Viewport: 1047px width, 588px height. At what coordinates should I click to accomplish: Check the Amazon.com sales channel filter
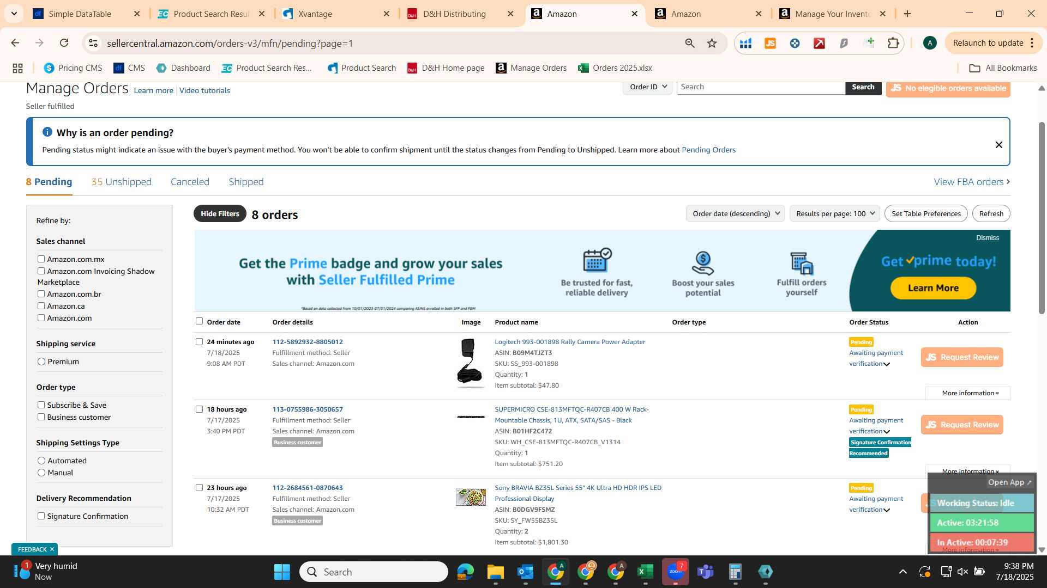point(41,318)
